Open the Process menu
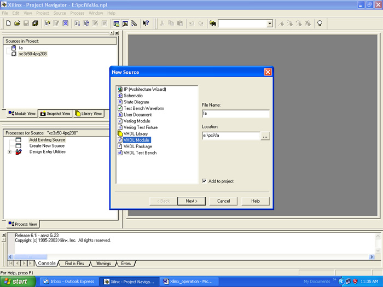Screen dimensions: 383x287 77,13
